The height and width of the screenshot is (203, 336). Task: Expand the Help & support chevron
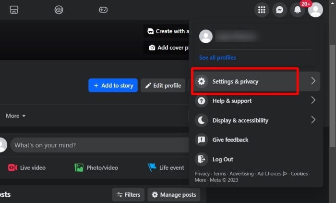pos(313,100)
